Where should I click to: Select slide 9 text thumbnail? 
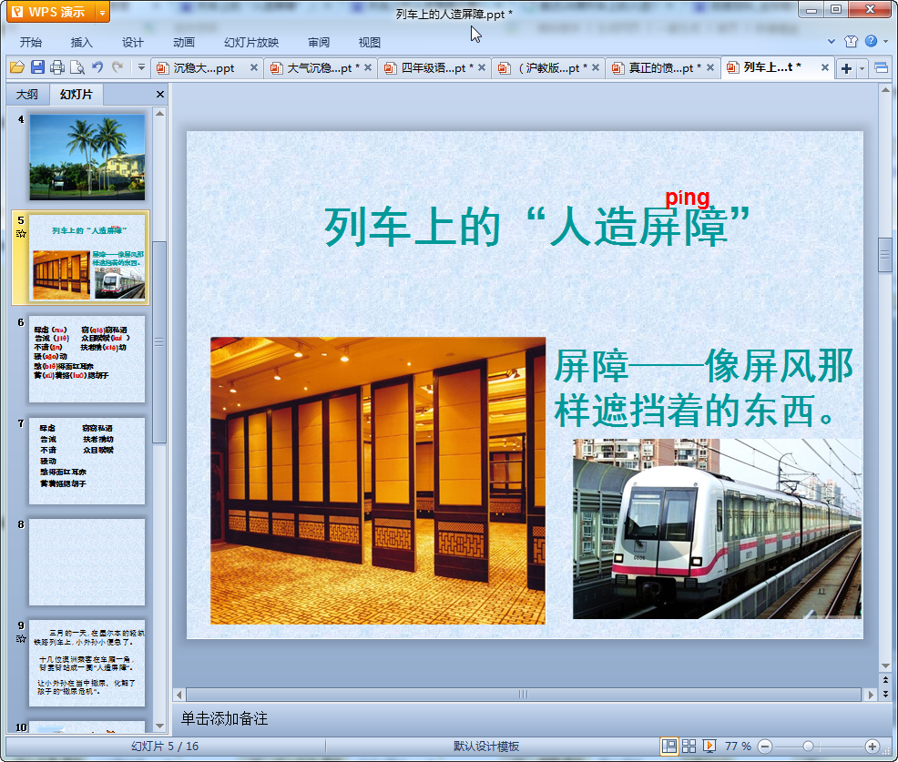87,663
